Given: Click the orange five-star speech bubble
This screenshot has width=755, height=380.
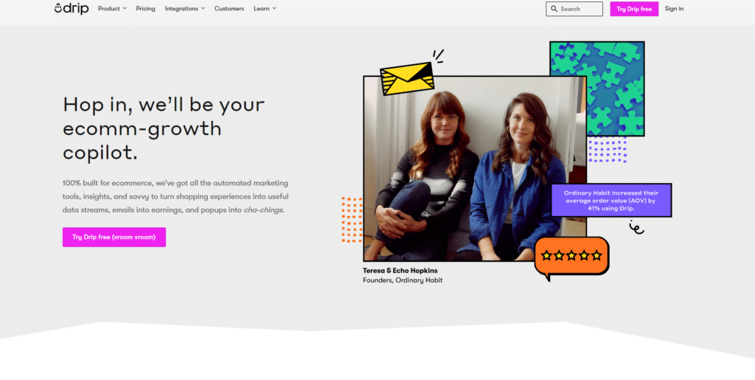Looking at the screenshot, I should (x=571, y=258).
